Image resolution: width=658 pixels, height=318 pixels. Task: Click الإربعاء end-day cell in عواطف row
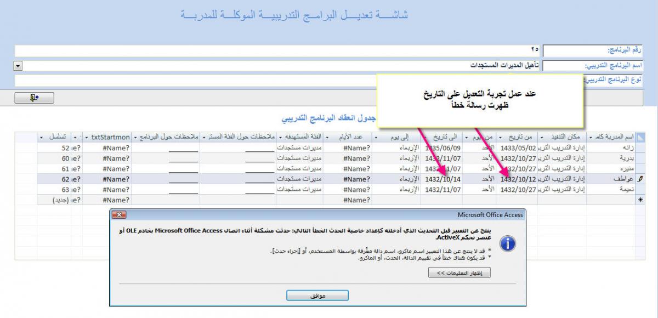pos(396,179)
